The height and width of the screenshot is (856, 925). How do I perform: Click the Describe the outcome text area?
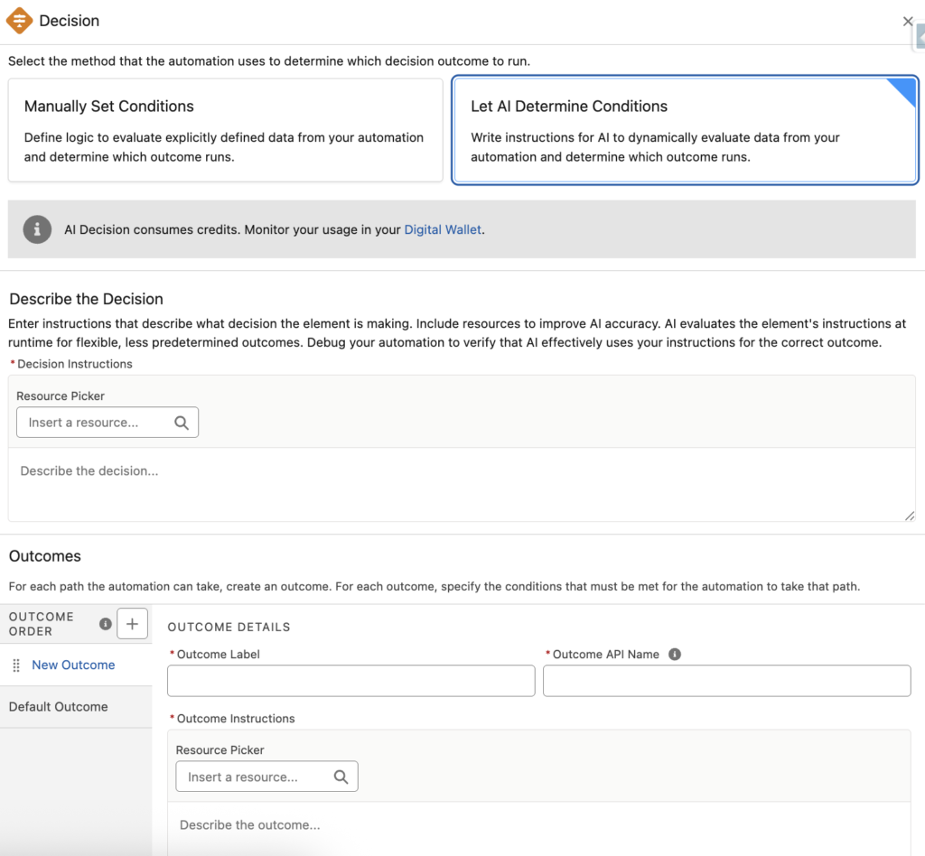537,825
